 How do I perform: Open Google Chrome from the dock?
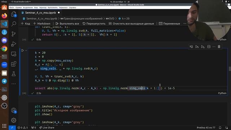(4, 49)
